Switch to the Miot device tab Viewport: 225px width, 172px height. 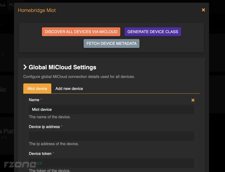pos(37,89)
